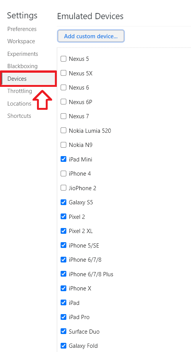Viewport: 191px width, 352px height.
Task: Click the Nexus 6P label text
Action: pyautogui.click(x=80, y=102)
